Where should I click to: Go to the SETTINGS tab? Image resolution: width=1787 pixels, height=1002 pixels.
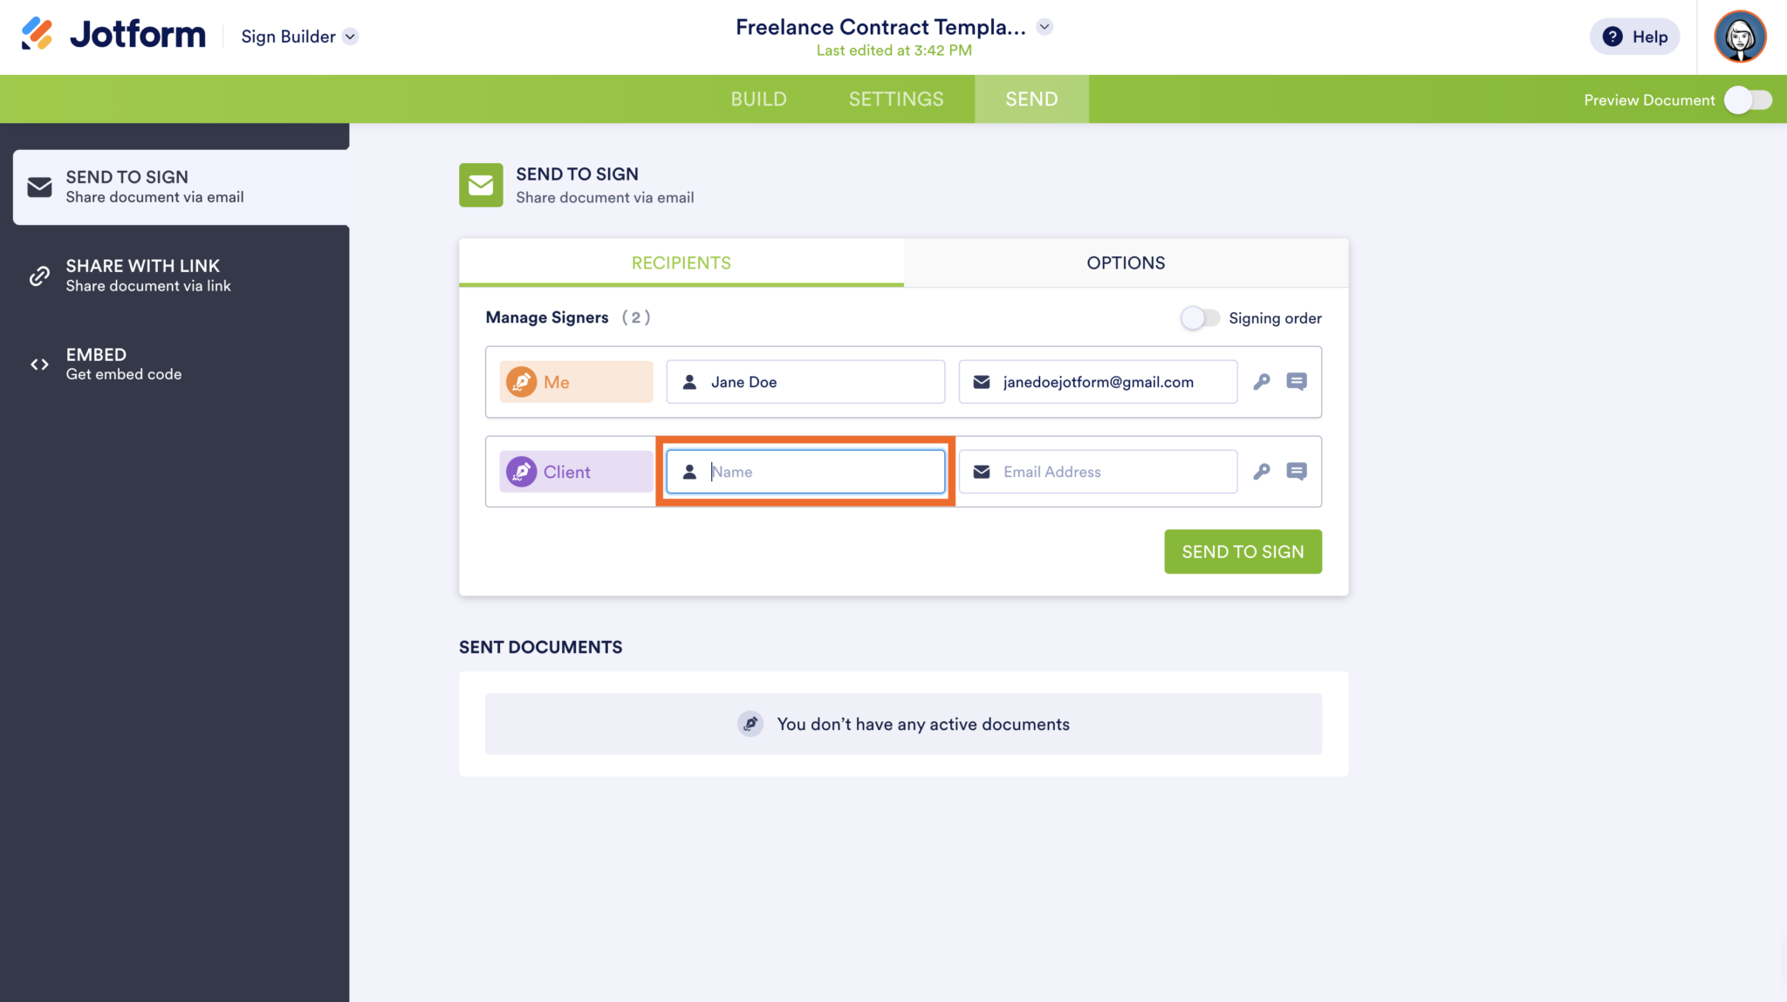895,99
